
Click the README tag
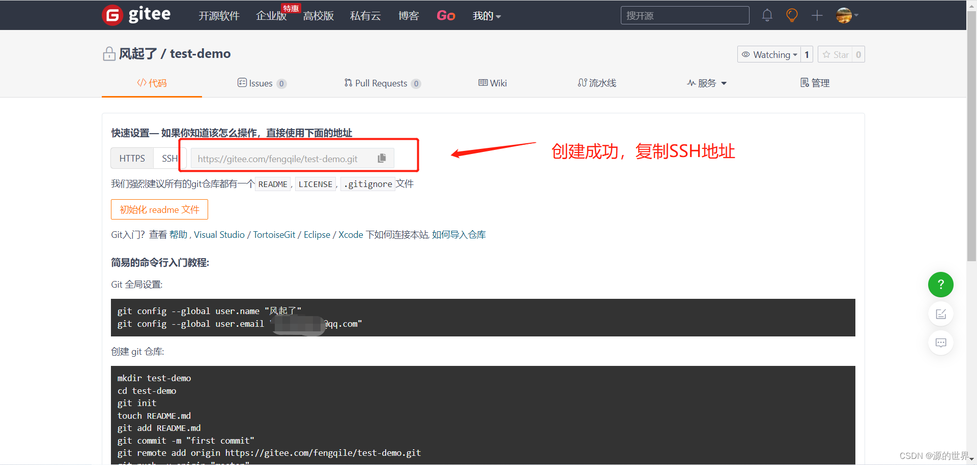tap(273, 184)
